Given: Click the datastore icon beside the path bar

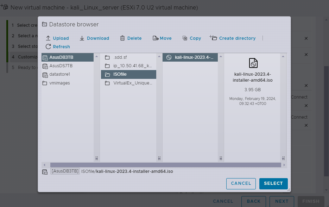Looking at the screenshot, I should tap(45, 172).
